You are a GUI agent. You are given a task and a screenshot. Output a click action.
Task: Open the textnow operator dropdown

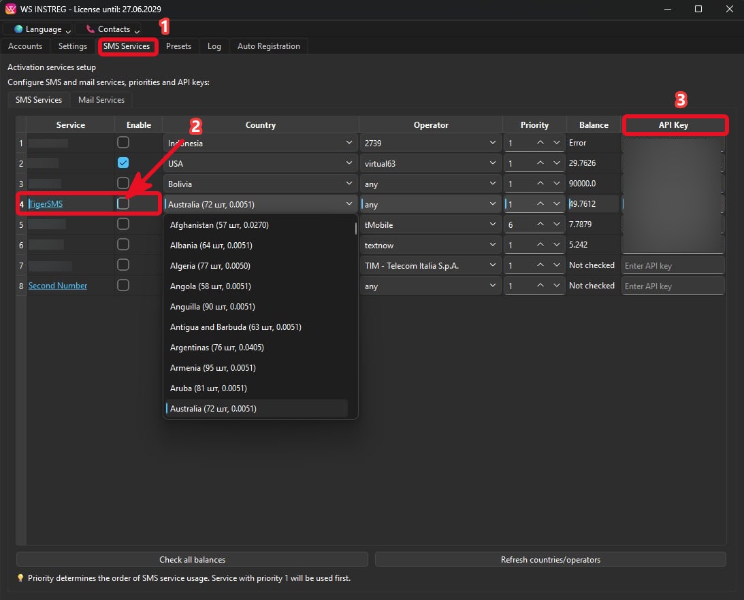[430, 245]
